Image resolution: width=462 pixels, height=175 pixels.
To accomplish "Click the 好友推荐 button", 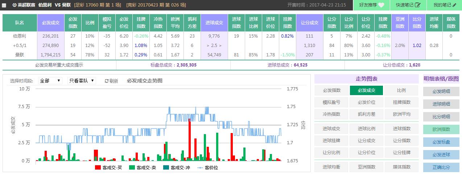I will pyautogui.click(x=371, y=5).
